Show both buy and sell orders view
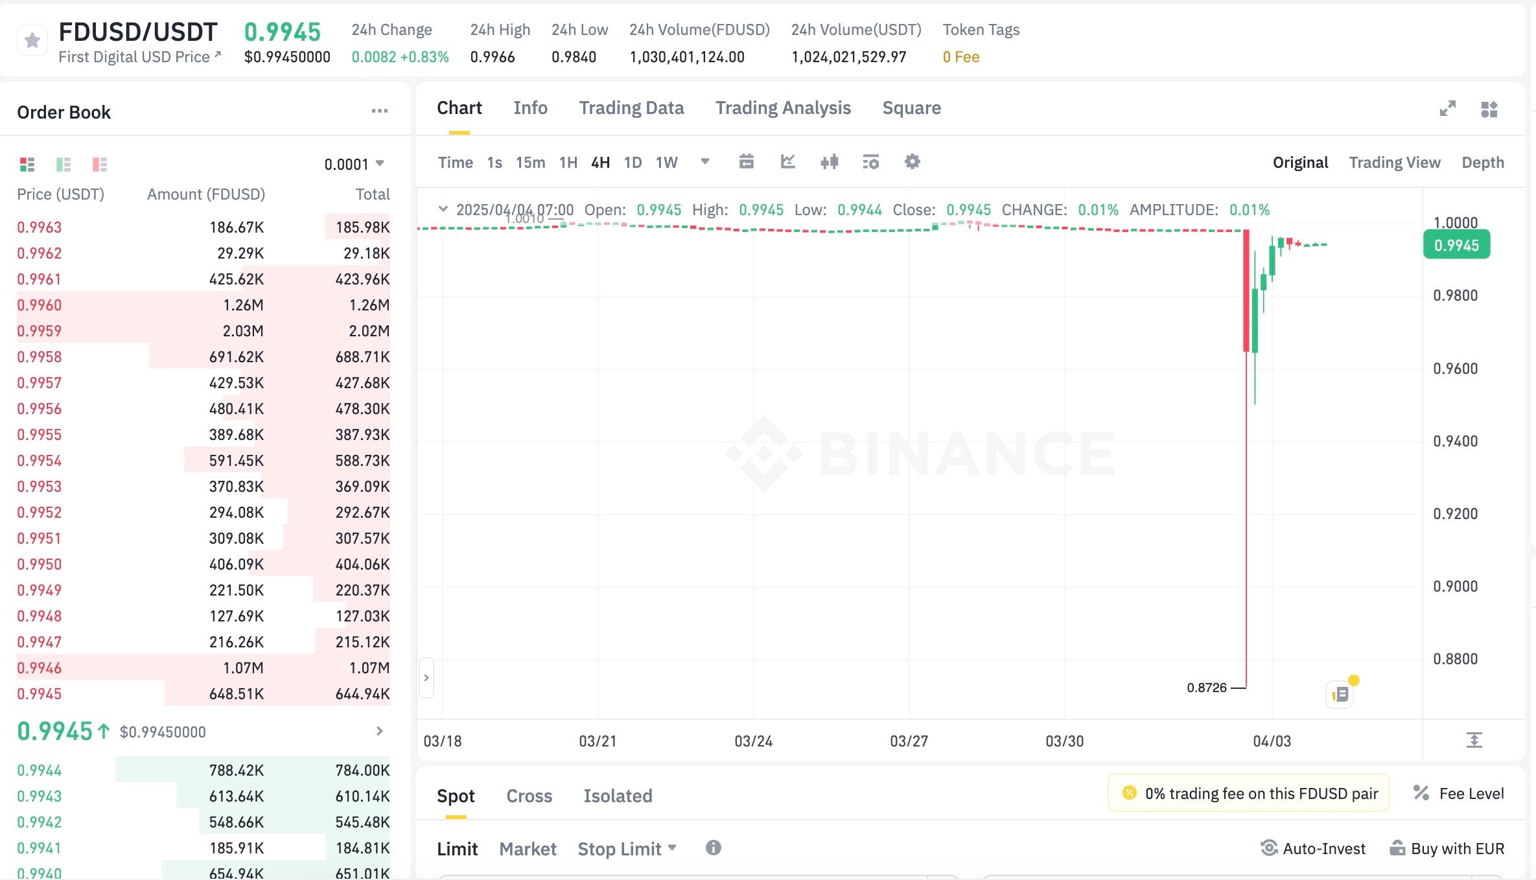This screenshot has width=1536, height=880. (x=27, y=164)
